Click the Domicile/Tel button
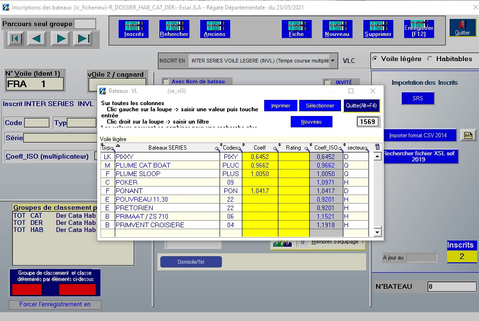The height and width of the screenshot is (321, 479). pos(191,262)
